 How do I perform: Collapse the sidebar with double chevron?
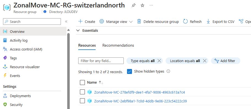[x=66, y=22]
